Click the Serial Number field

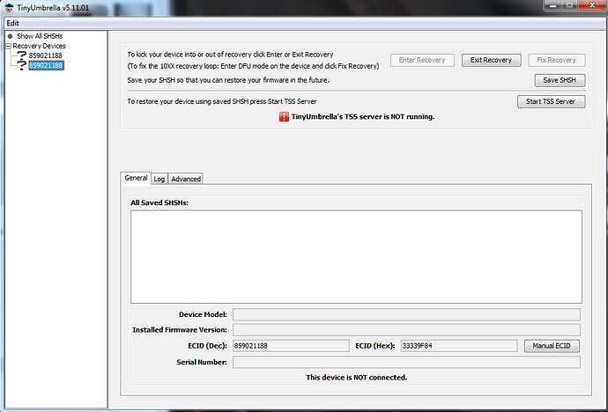(x=406, y=362)
